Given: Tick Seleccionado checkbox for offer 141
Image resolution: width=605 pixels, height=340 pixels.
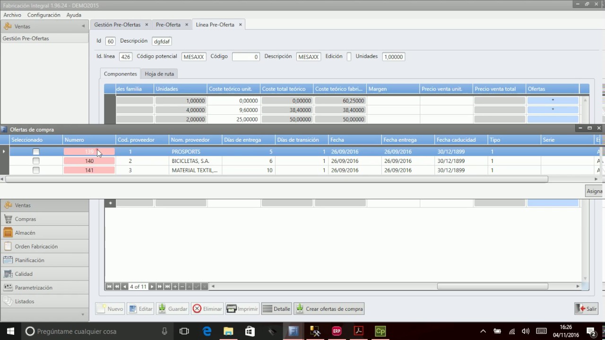Looking at the screenshot, I should coord(36,170).
